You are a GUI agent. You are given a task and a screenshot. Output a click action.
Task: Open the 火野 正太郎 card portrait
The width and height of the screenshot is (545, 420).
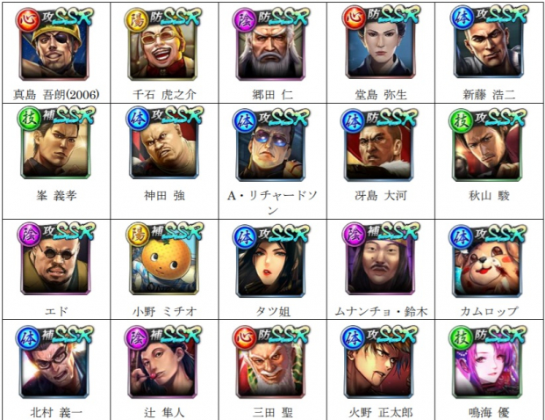pyautogui.click(x=379, y=362)
